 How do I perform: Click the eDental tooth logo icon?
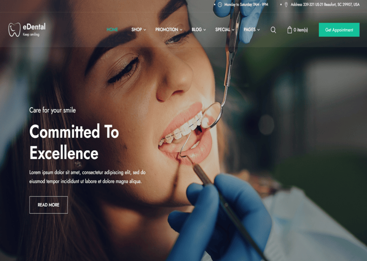pyautogui.click(x=14, y=30)
